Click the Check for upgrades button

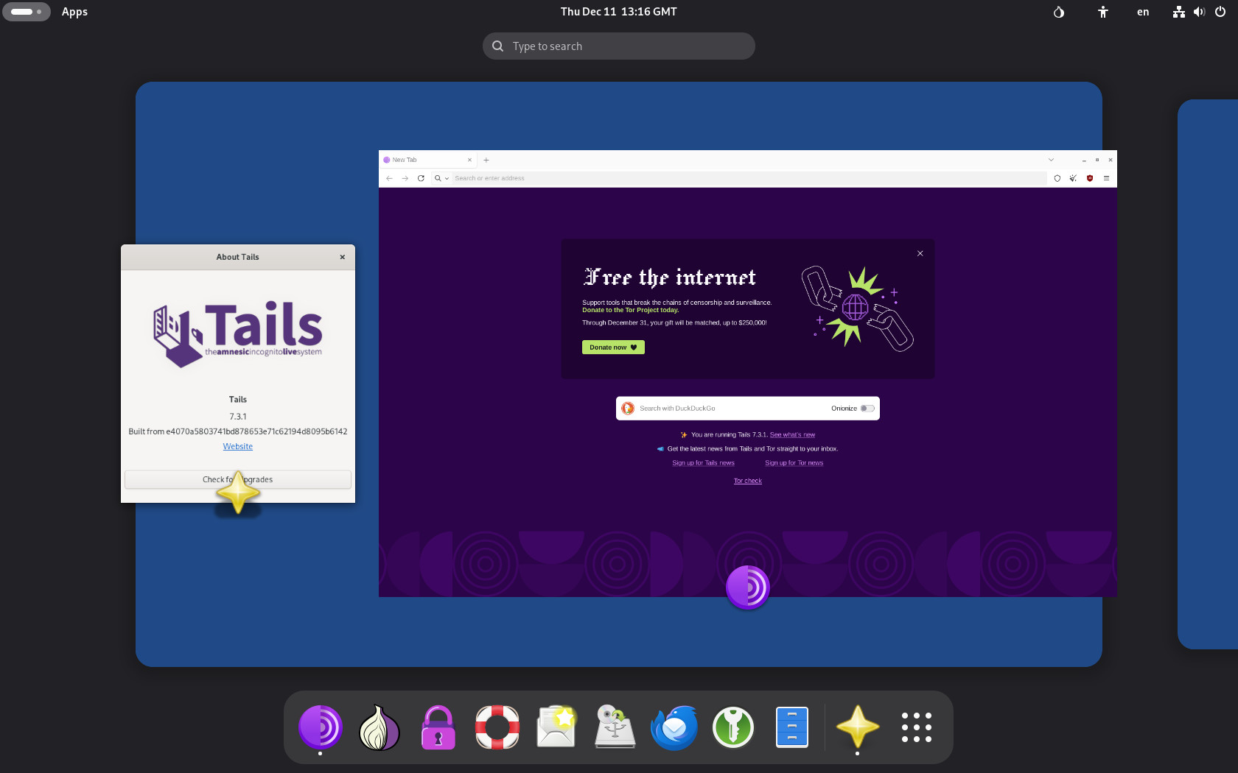(x=237, y=479)
